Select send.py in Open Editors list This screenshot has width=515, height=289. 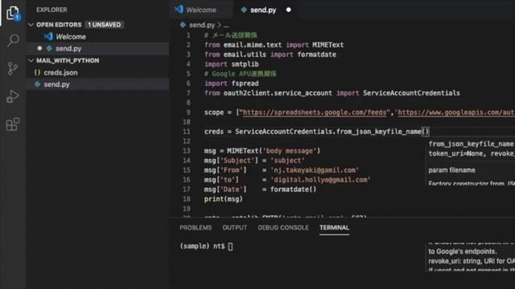point(97,48)
